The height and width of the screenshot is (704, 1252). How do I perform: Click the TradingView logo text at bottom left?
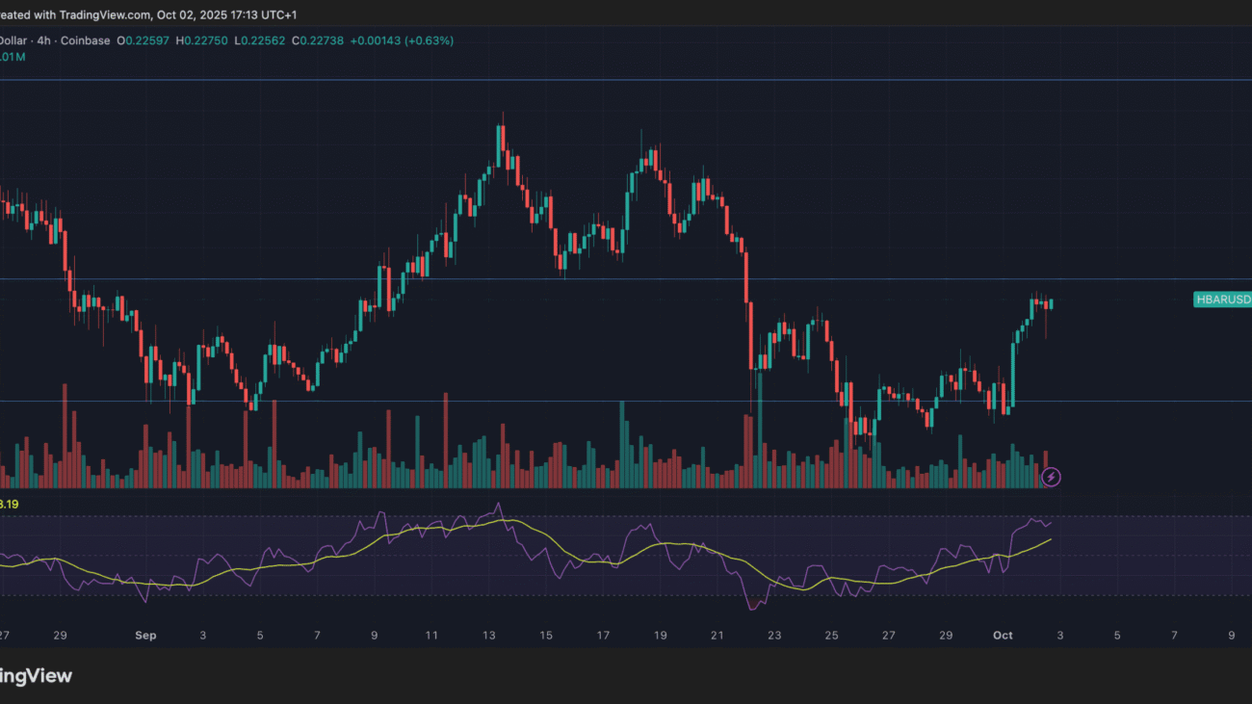pyautogui.click(x=36, y=676)
